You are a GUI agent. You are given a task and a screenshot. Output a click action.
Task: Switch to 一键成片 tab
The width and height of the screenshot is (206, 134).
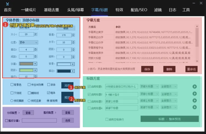tap(29, 10)
